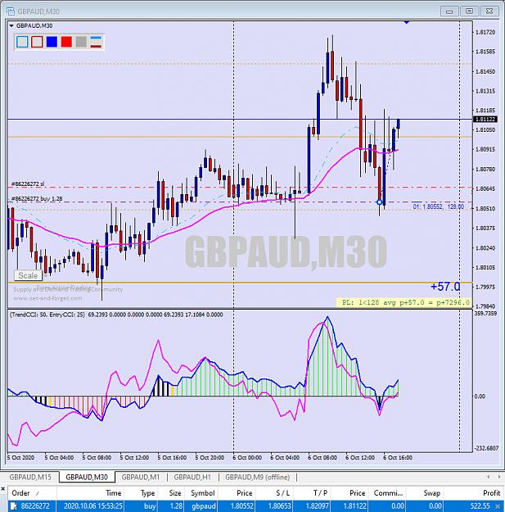Close order using the row x icon
This screenshot has width=505, height=512.
(x=498, y=506)
